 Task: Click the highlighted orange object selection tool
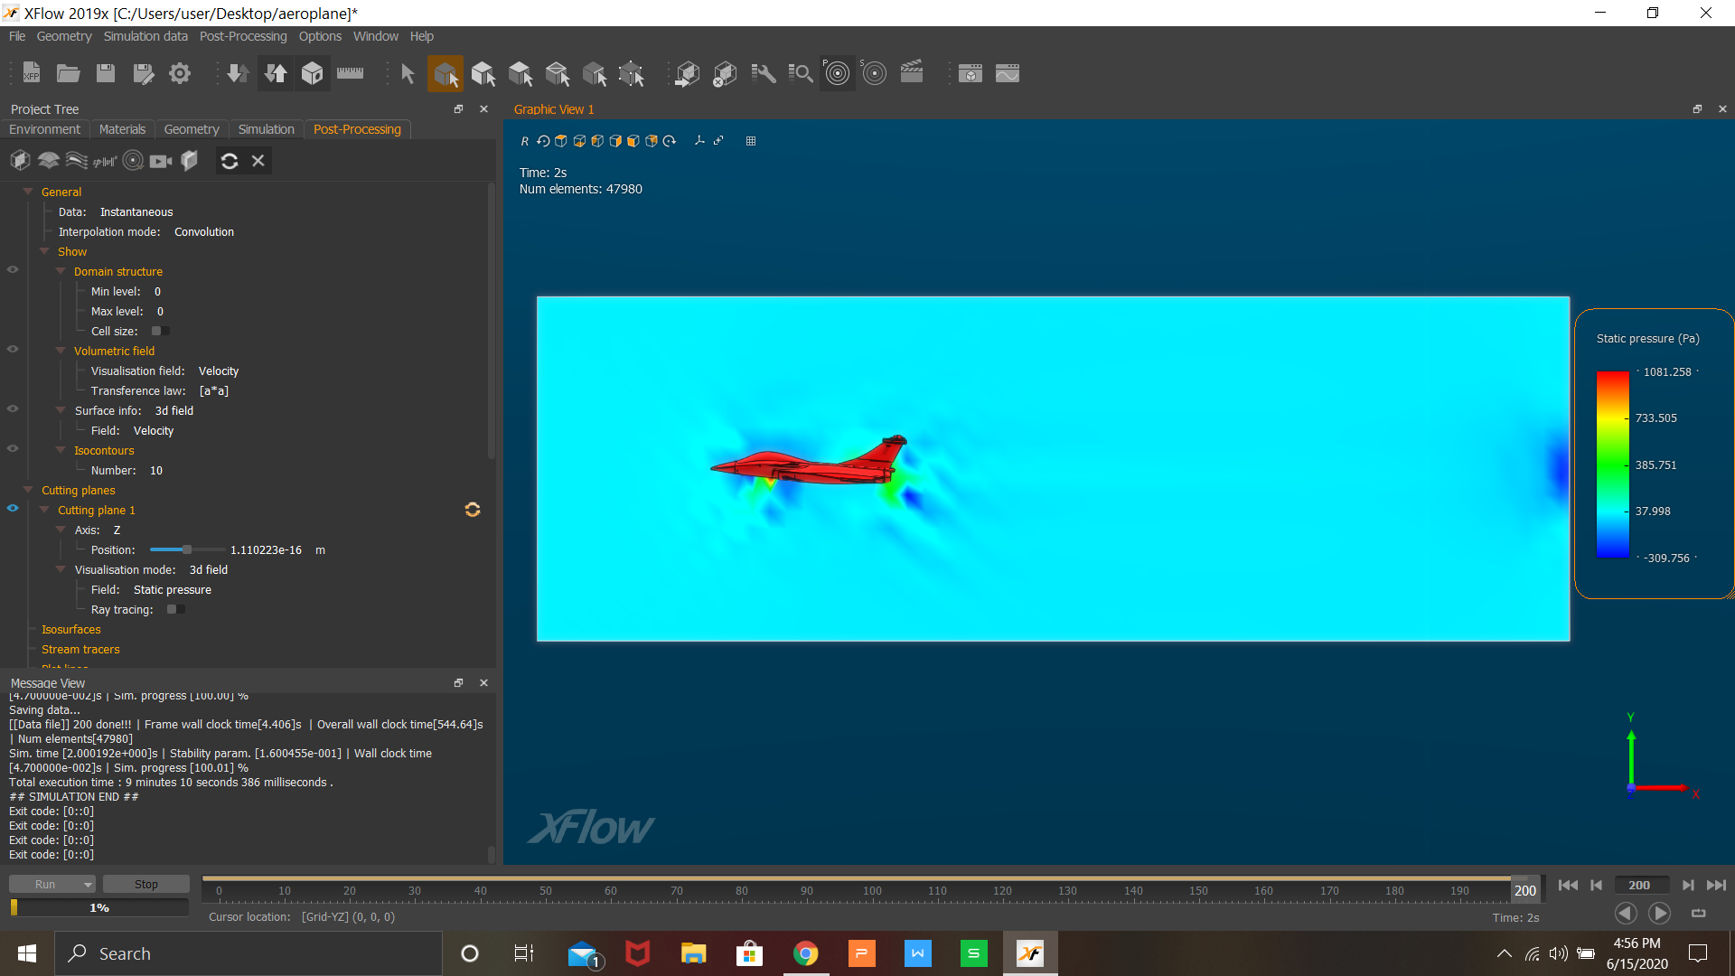point(445,74)
